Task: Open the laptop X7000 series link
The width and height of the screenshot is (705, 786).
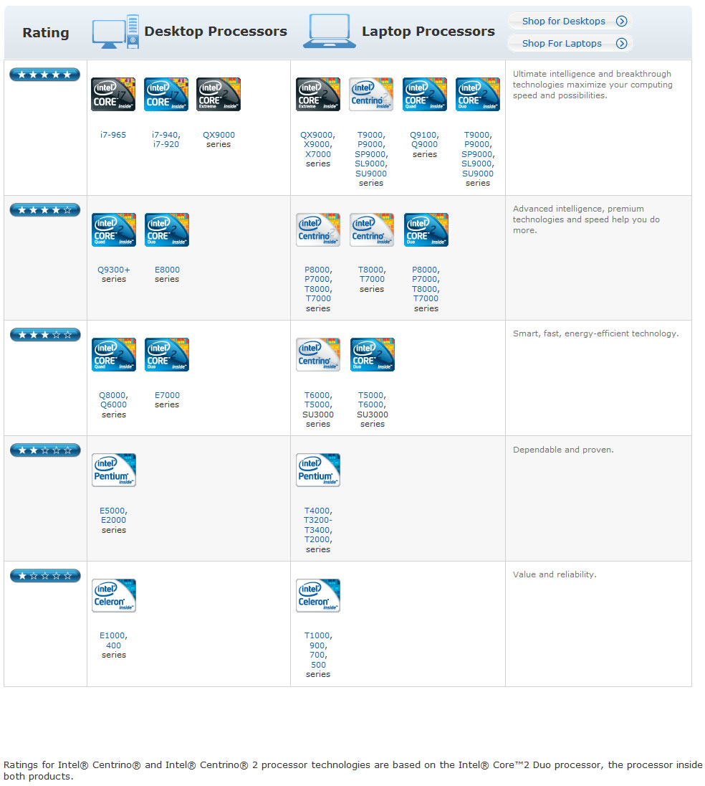Action: (x=318, y=154)
